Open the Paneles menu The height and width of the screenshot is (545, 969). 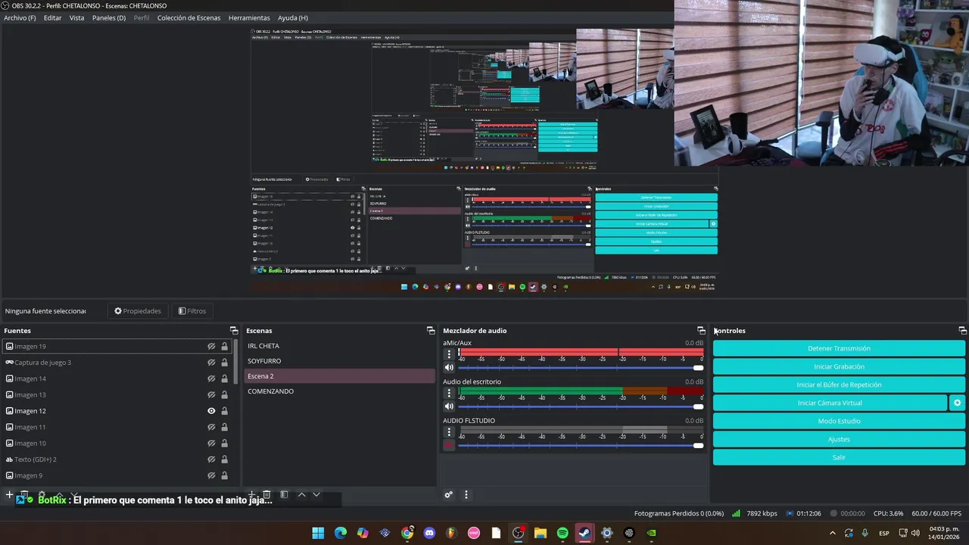(109, 18)
